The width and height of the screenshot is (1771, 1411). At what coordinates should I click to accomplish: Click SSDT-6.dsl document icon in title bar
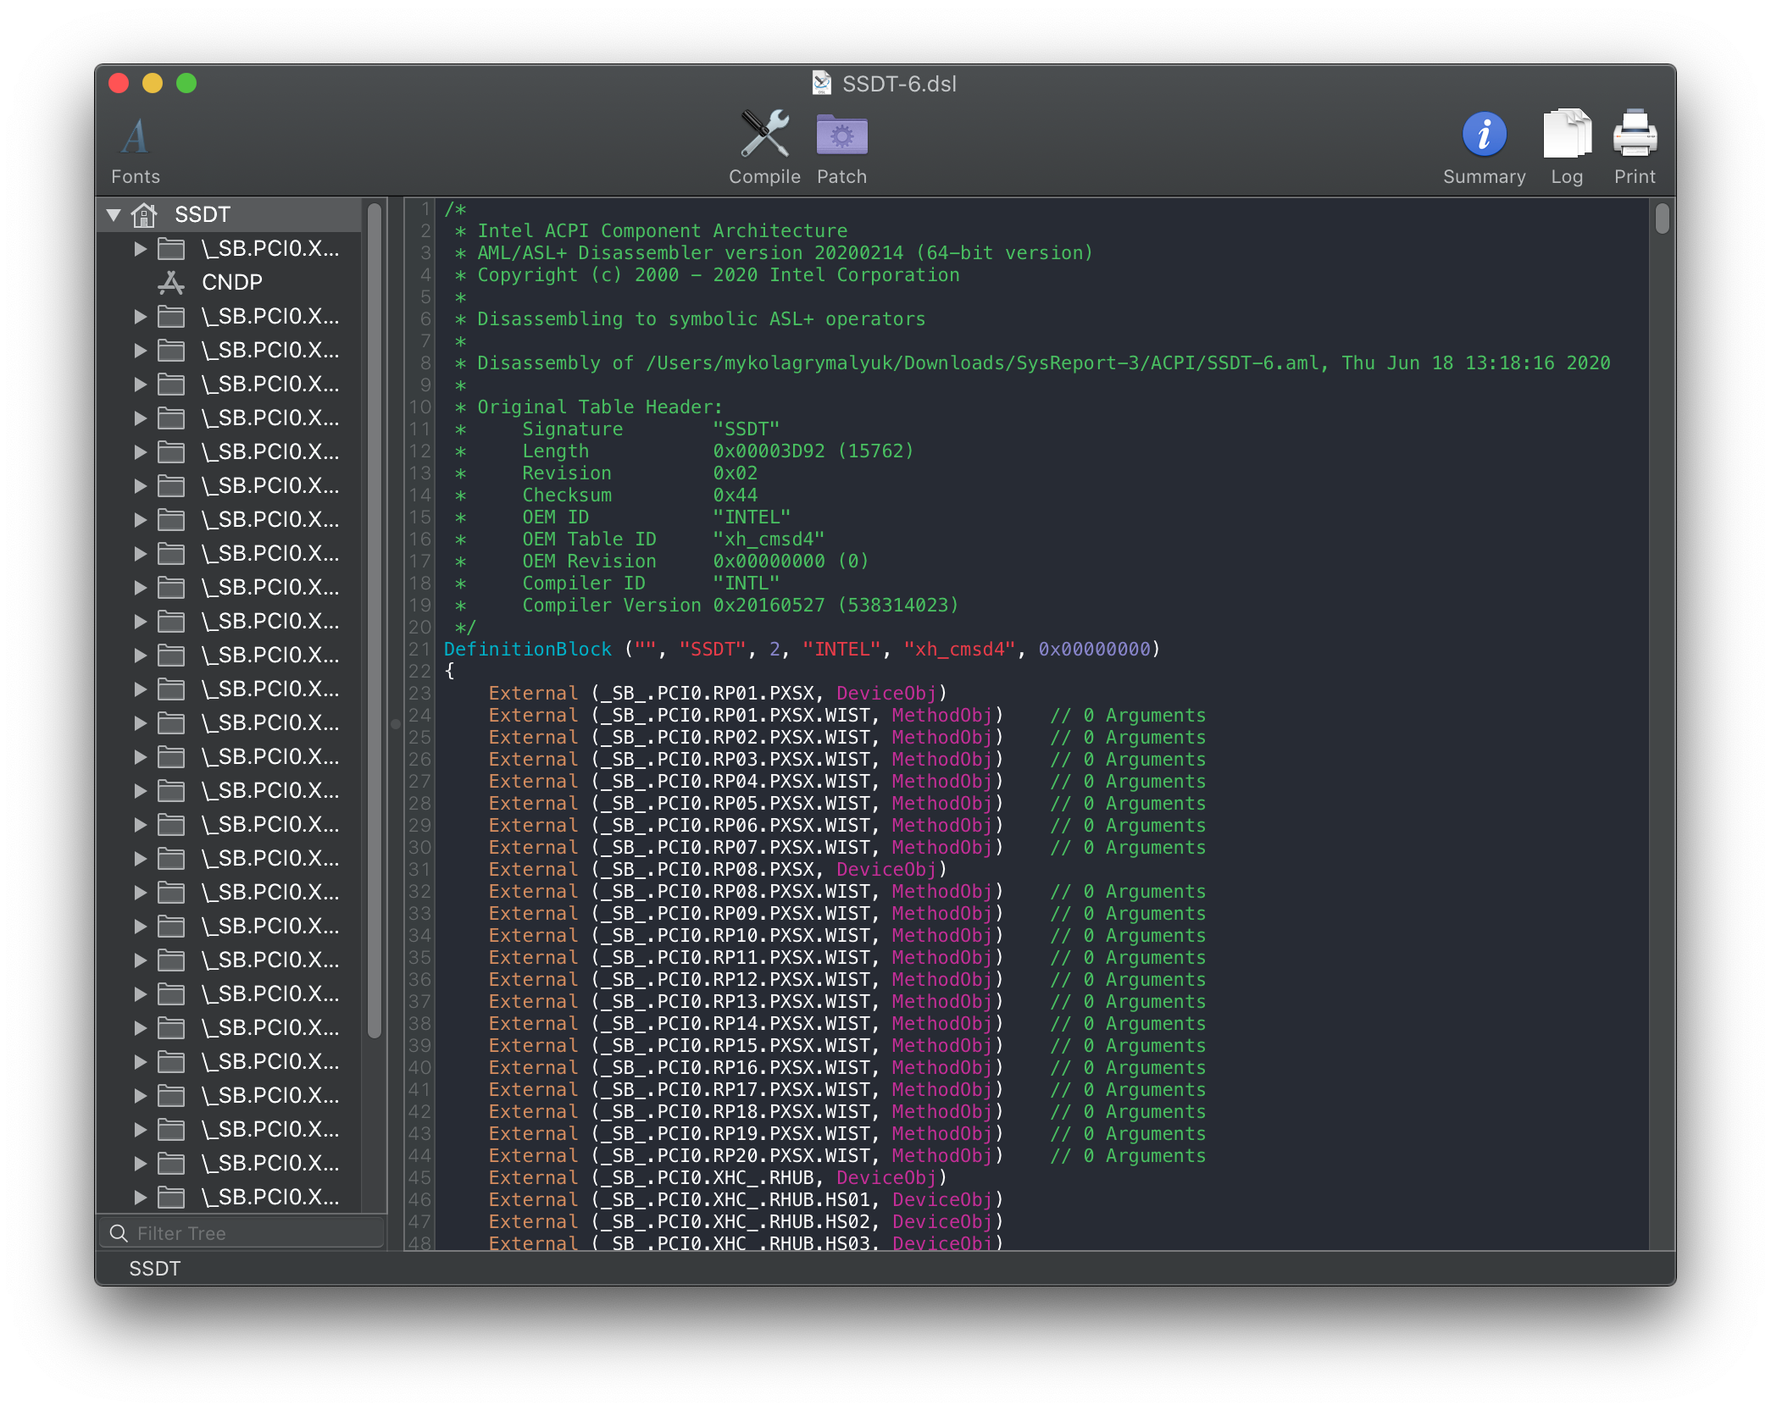tap(821, 83)
